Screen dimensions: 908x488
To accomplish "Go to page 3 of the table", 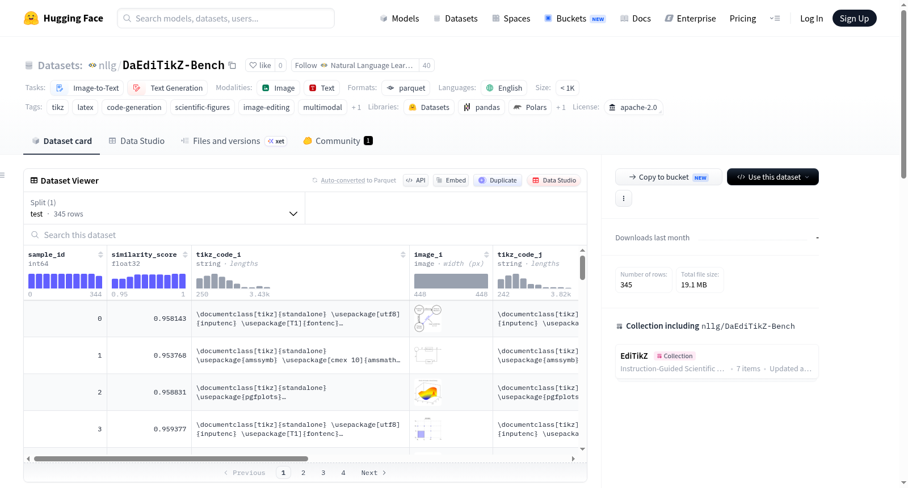I will (323, 473).
